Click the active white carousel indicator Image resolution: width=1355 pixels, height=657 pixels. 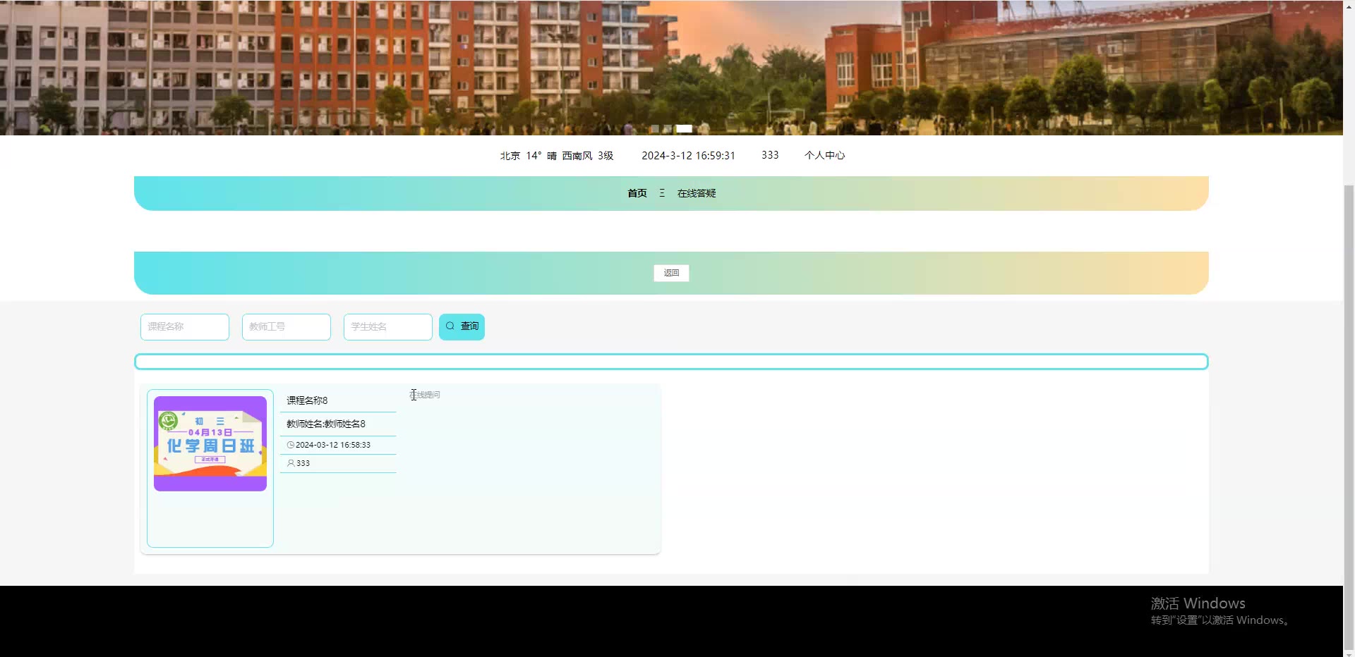click(684, 129)
